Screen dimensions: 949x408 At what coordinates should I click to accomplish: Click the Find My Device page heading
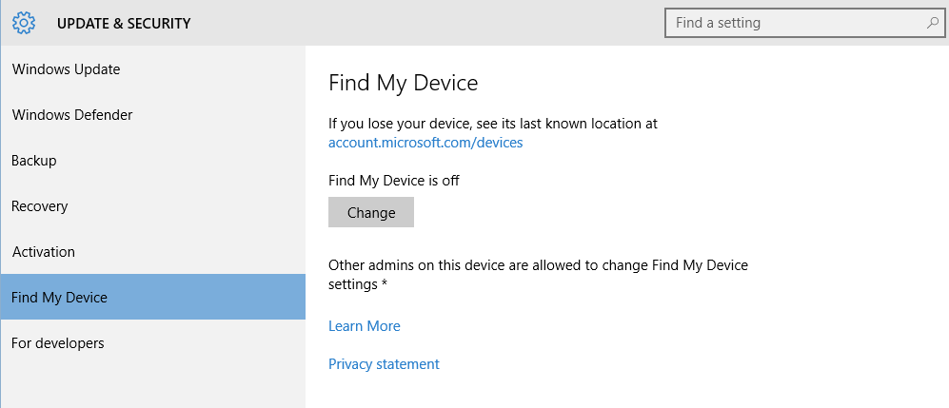403,83
